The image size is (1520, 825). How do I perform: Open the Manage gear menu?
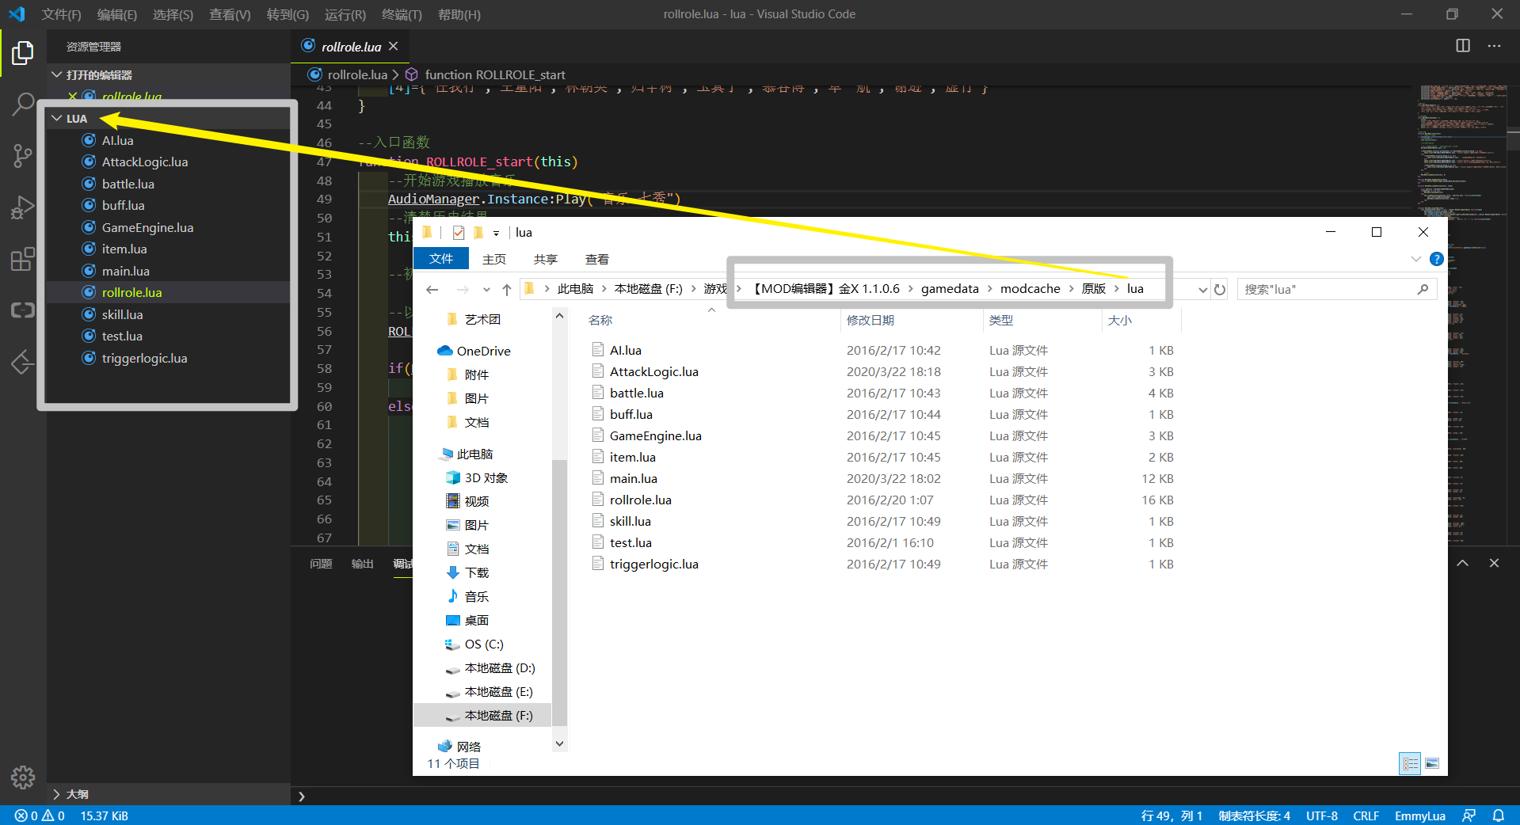(22, 777)
